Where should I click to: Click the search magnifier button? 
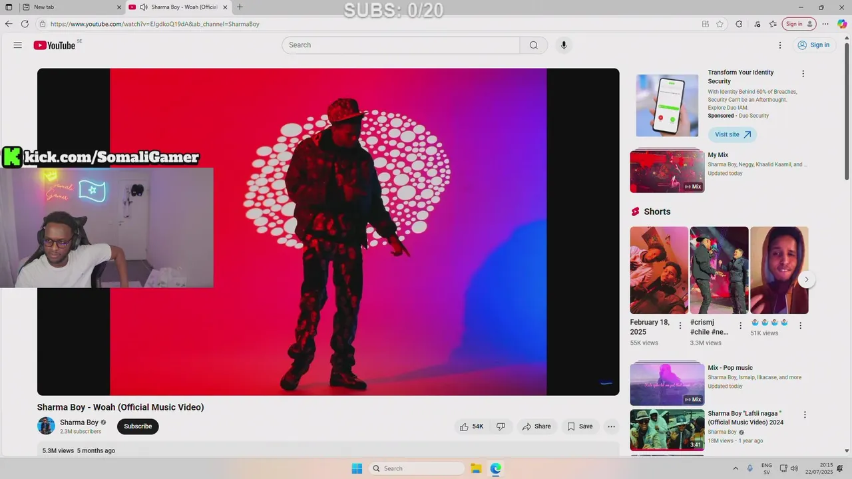tap(534, 45)
